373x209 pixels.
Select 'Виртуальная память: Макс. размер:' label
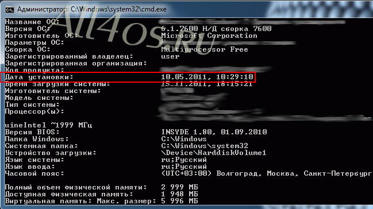coord(80,201)
